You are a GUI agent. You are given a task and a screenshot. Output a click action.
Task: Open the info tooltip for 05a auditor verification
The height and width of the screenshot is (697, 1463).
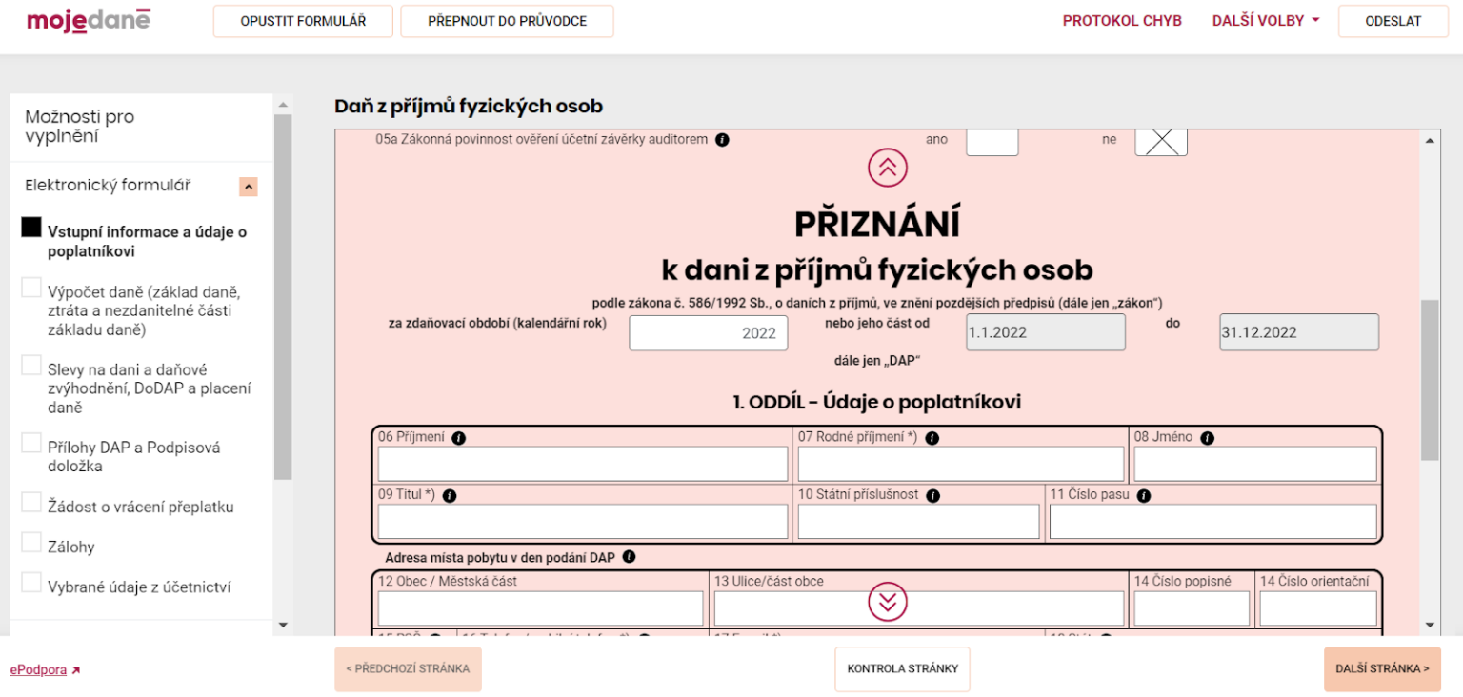[723, 139]
